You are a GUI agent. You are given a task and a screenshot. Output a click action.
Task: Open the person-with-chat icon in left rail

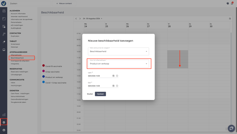tap(4, 34)
